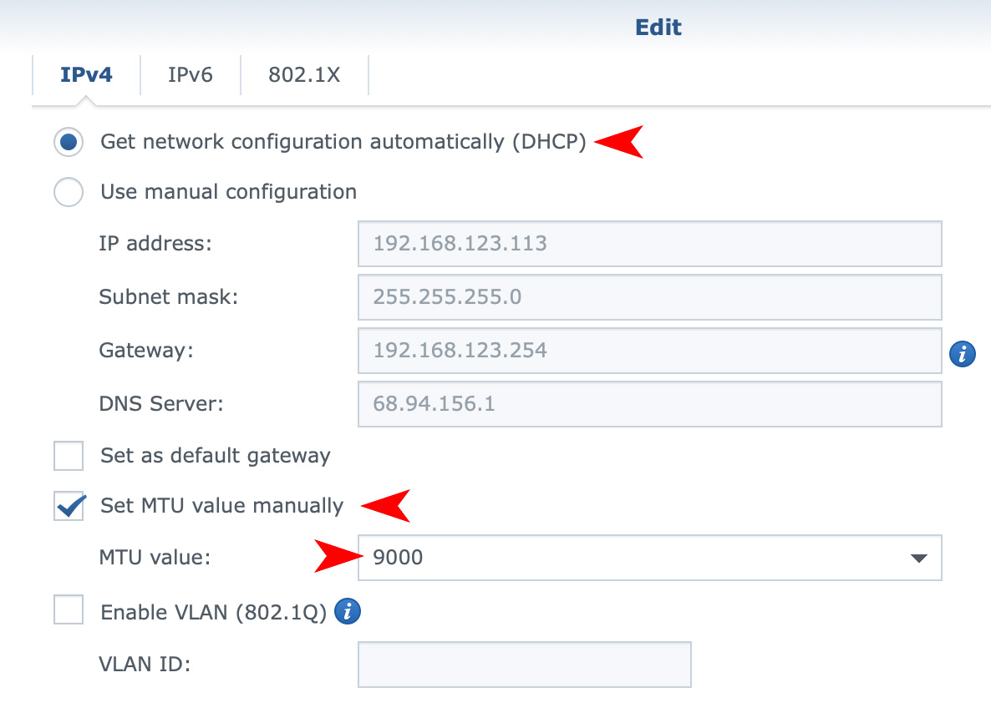This screenshot has width=991, height=718.
Task: Select Get network configuration automatically (DHCP)
Action: click(69, 141)
